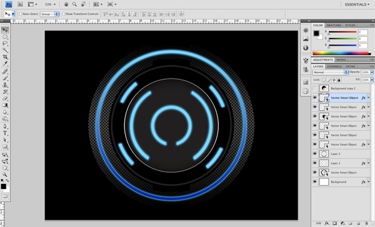Enable the Auto-Select checkbox
Screen dimensions: 375x227
coord(21,14)
